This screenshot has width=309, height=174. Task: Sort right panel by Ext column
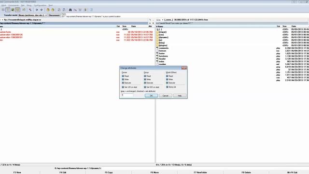click(278, 26)
